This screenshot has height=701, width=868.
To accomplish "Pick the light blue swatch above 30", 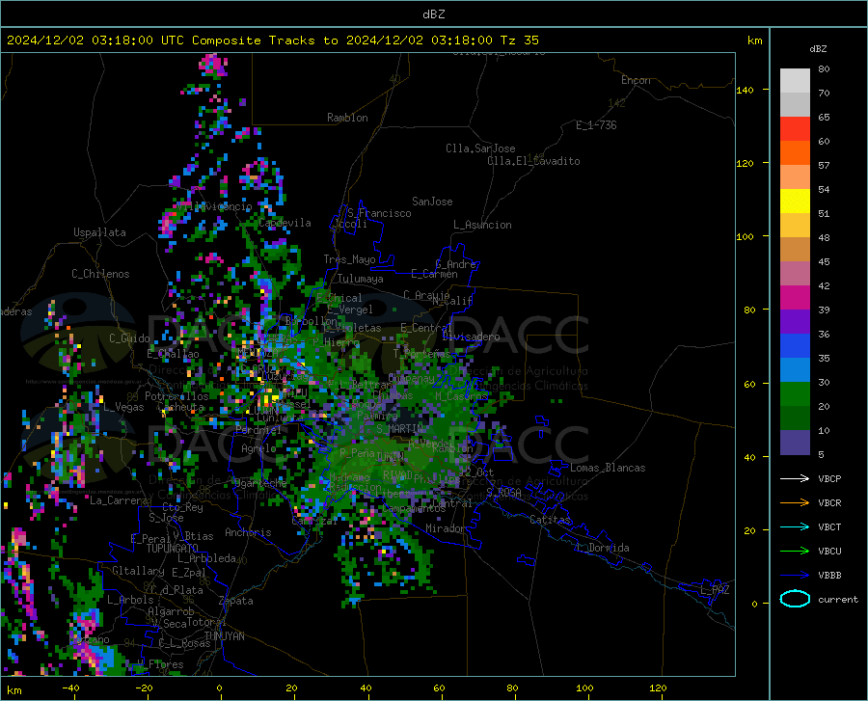I will point(795,369).
